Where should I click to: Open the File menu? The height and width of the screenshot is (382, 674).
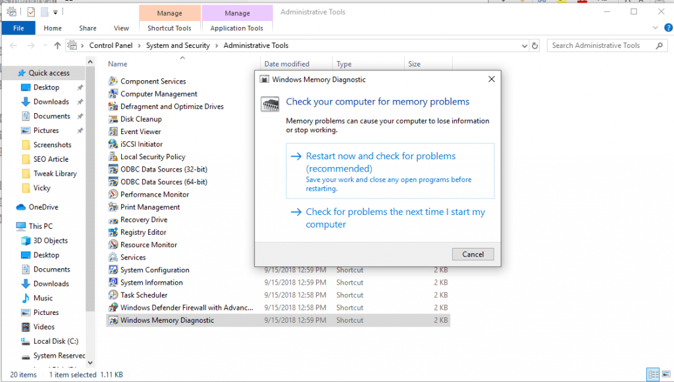pyautogui.click(x=18, y=28)
